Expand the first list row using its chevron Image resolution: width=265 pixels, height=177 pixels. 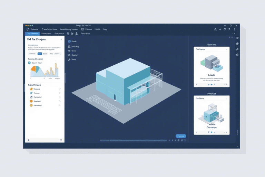tap(60, 89)
